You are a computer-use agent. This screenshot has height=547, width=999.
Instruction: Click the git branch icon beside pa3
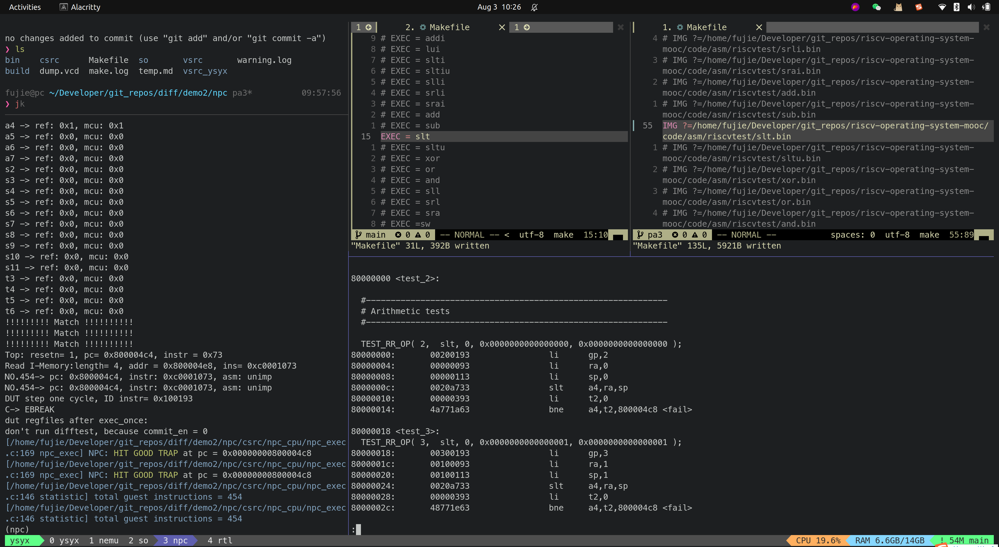640,235
